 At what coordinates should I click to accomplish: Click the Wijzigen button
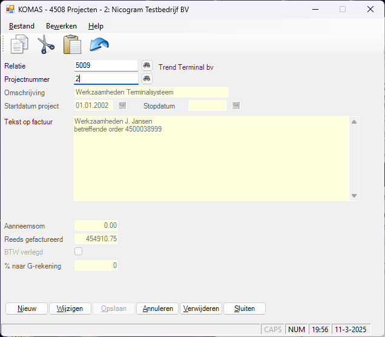coord(70,309)
